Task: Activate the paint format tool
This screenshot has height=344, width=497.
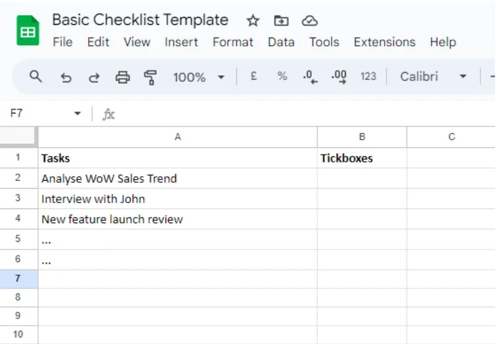Action: (150, 77)
